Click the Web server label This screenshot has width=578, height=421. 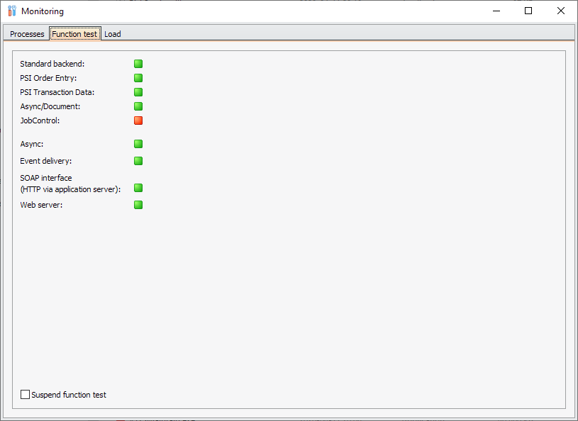pyautogui.click(x=41, y=205)
